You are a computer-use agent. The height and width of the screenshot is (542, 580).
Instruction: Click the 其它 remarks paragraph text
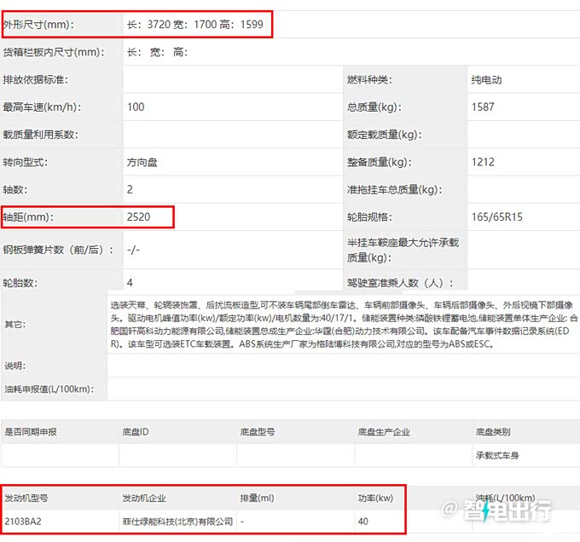[341, 324]
